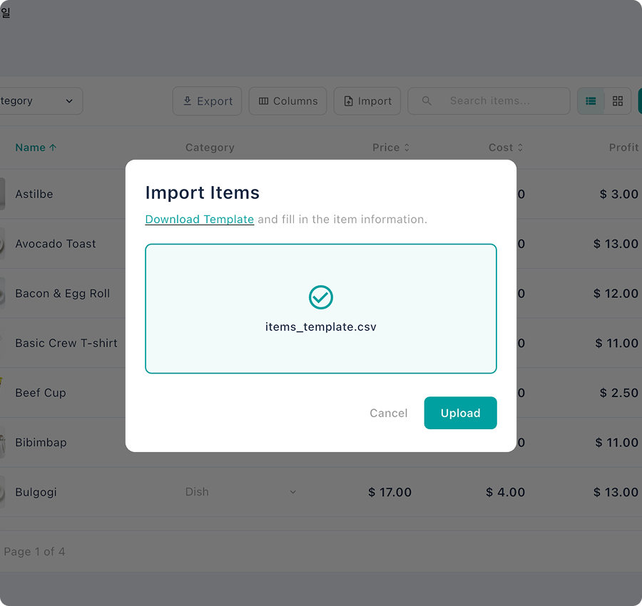Click the Beef Cup item name
642x606 pixels.
(x=41, y=393)
